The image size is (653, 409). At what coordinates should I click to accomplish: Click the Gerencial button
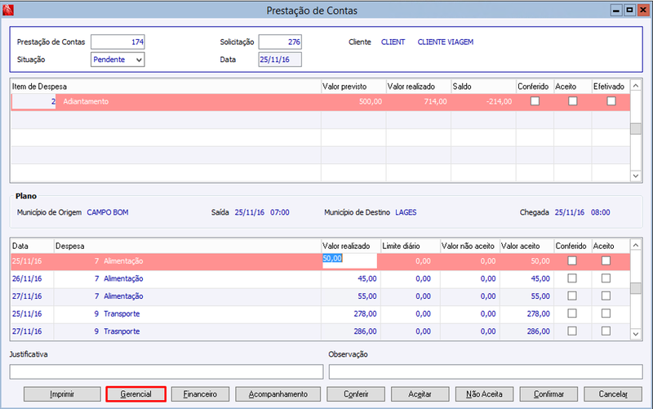click(135, 394)
